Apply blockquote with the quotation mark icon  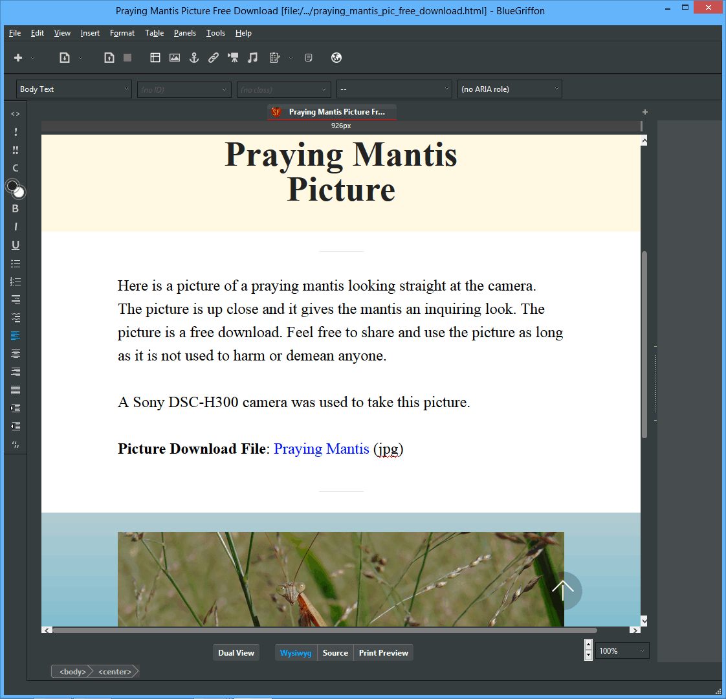[x=16, y=445]
